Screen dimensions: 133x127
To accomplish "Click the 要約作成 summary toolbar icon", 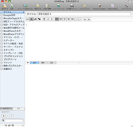I will (38, 7).
